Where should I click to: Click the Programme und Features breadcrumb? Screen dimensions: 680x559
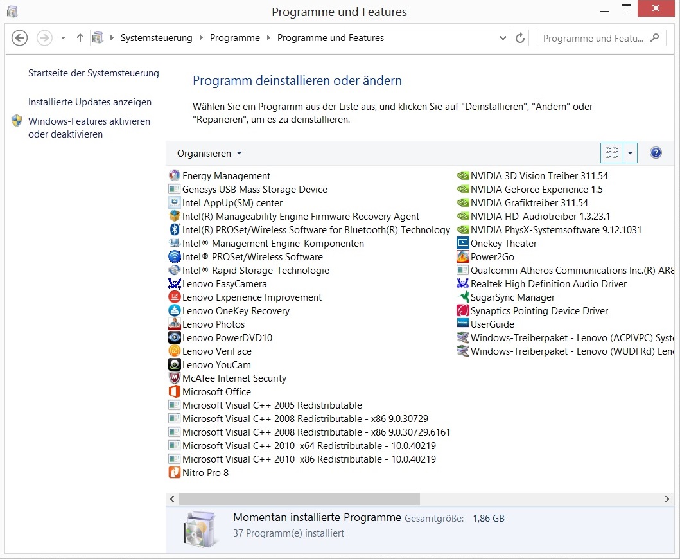tap(331, 38)
